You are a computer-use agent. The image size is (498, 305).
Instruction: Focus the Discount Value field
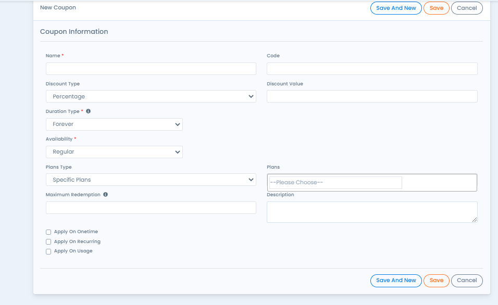pyautogui.click(x=371, y=96)
